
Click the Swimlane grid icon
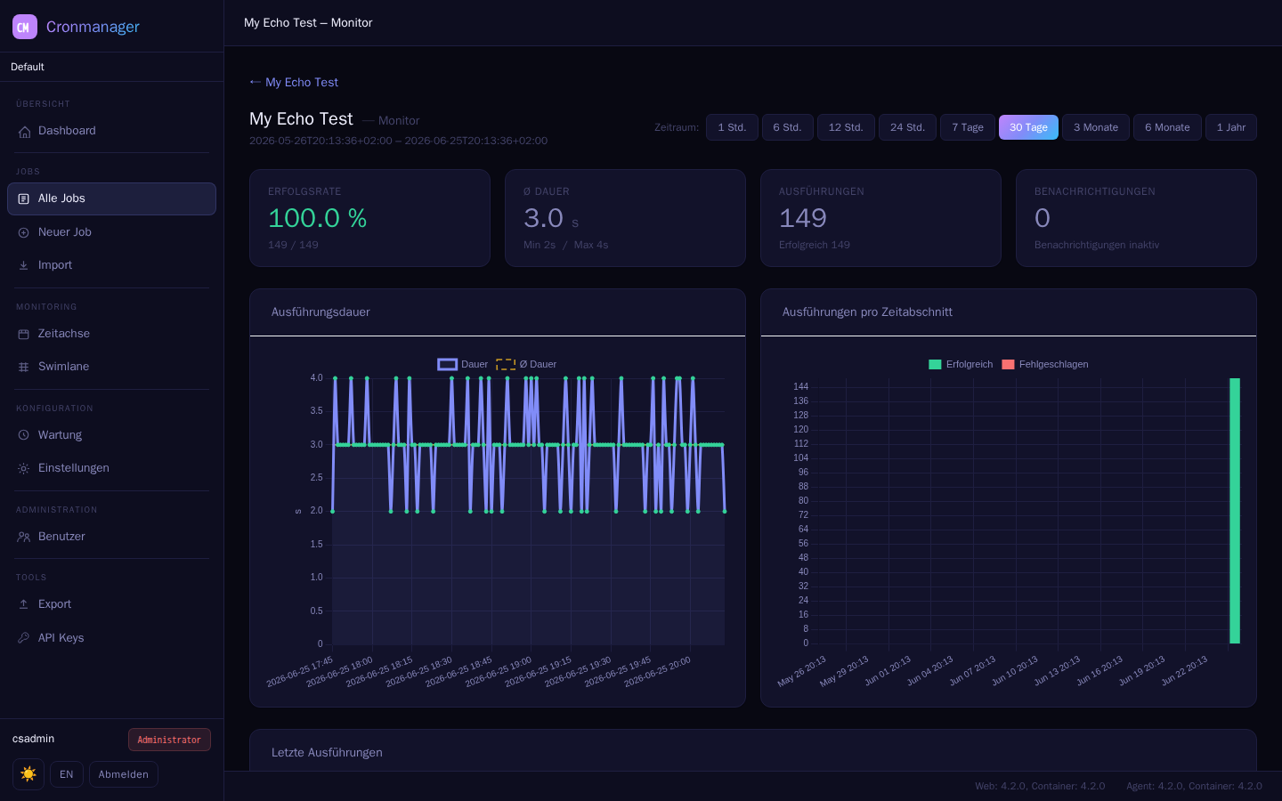click(x=24, y=368)
